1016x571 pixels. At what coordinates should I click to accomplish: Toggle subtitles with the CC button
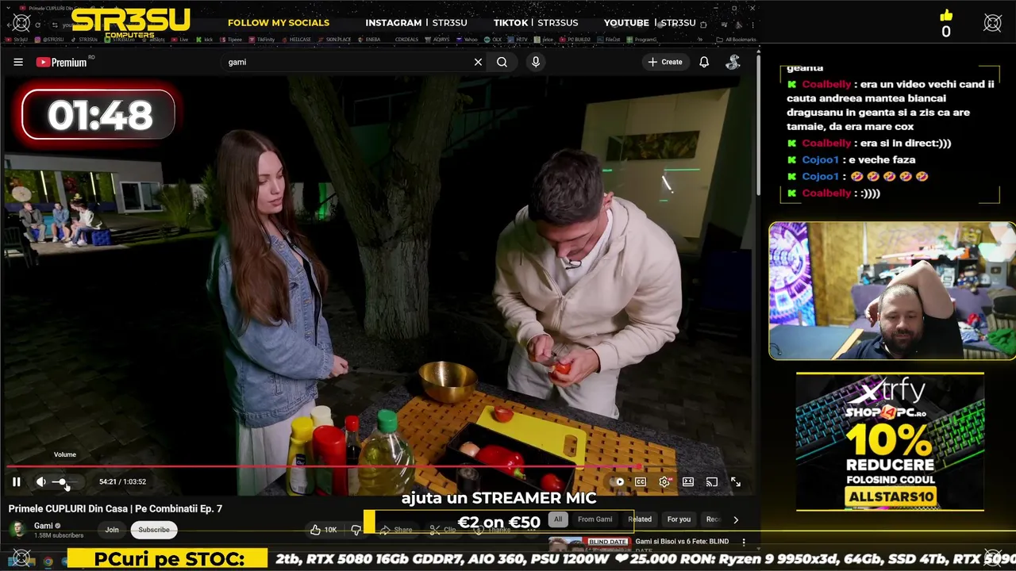point(641,481)
